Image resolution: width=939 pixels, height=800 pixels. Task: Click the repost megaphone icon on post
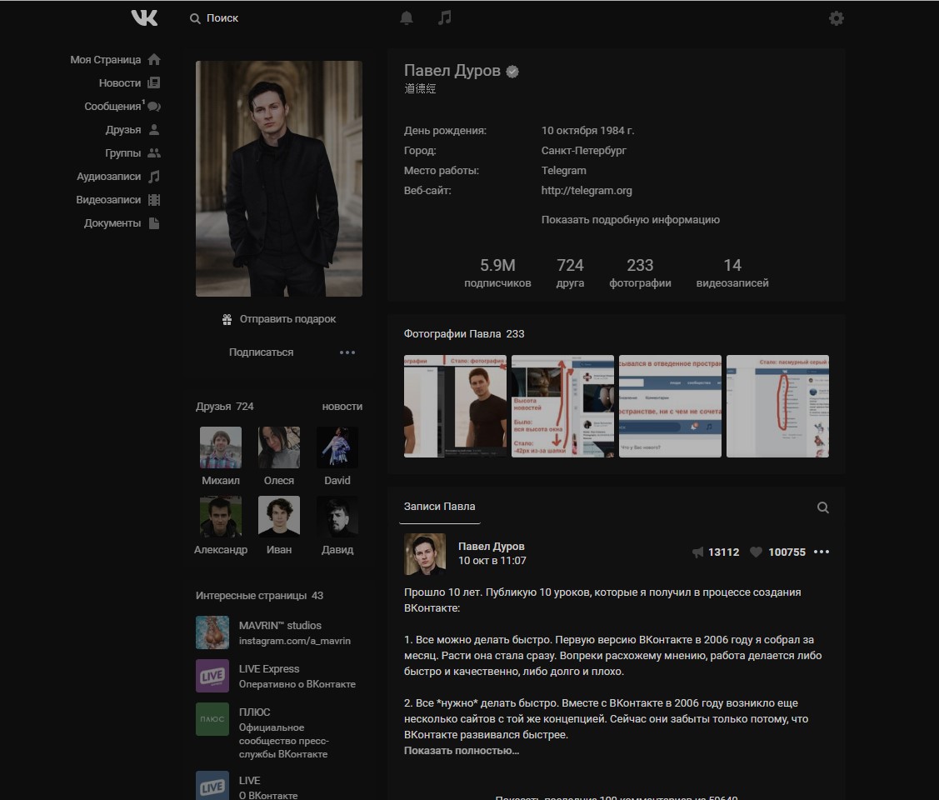point(697,552)
